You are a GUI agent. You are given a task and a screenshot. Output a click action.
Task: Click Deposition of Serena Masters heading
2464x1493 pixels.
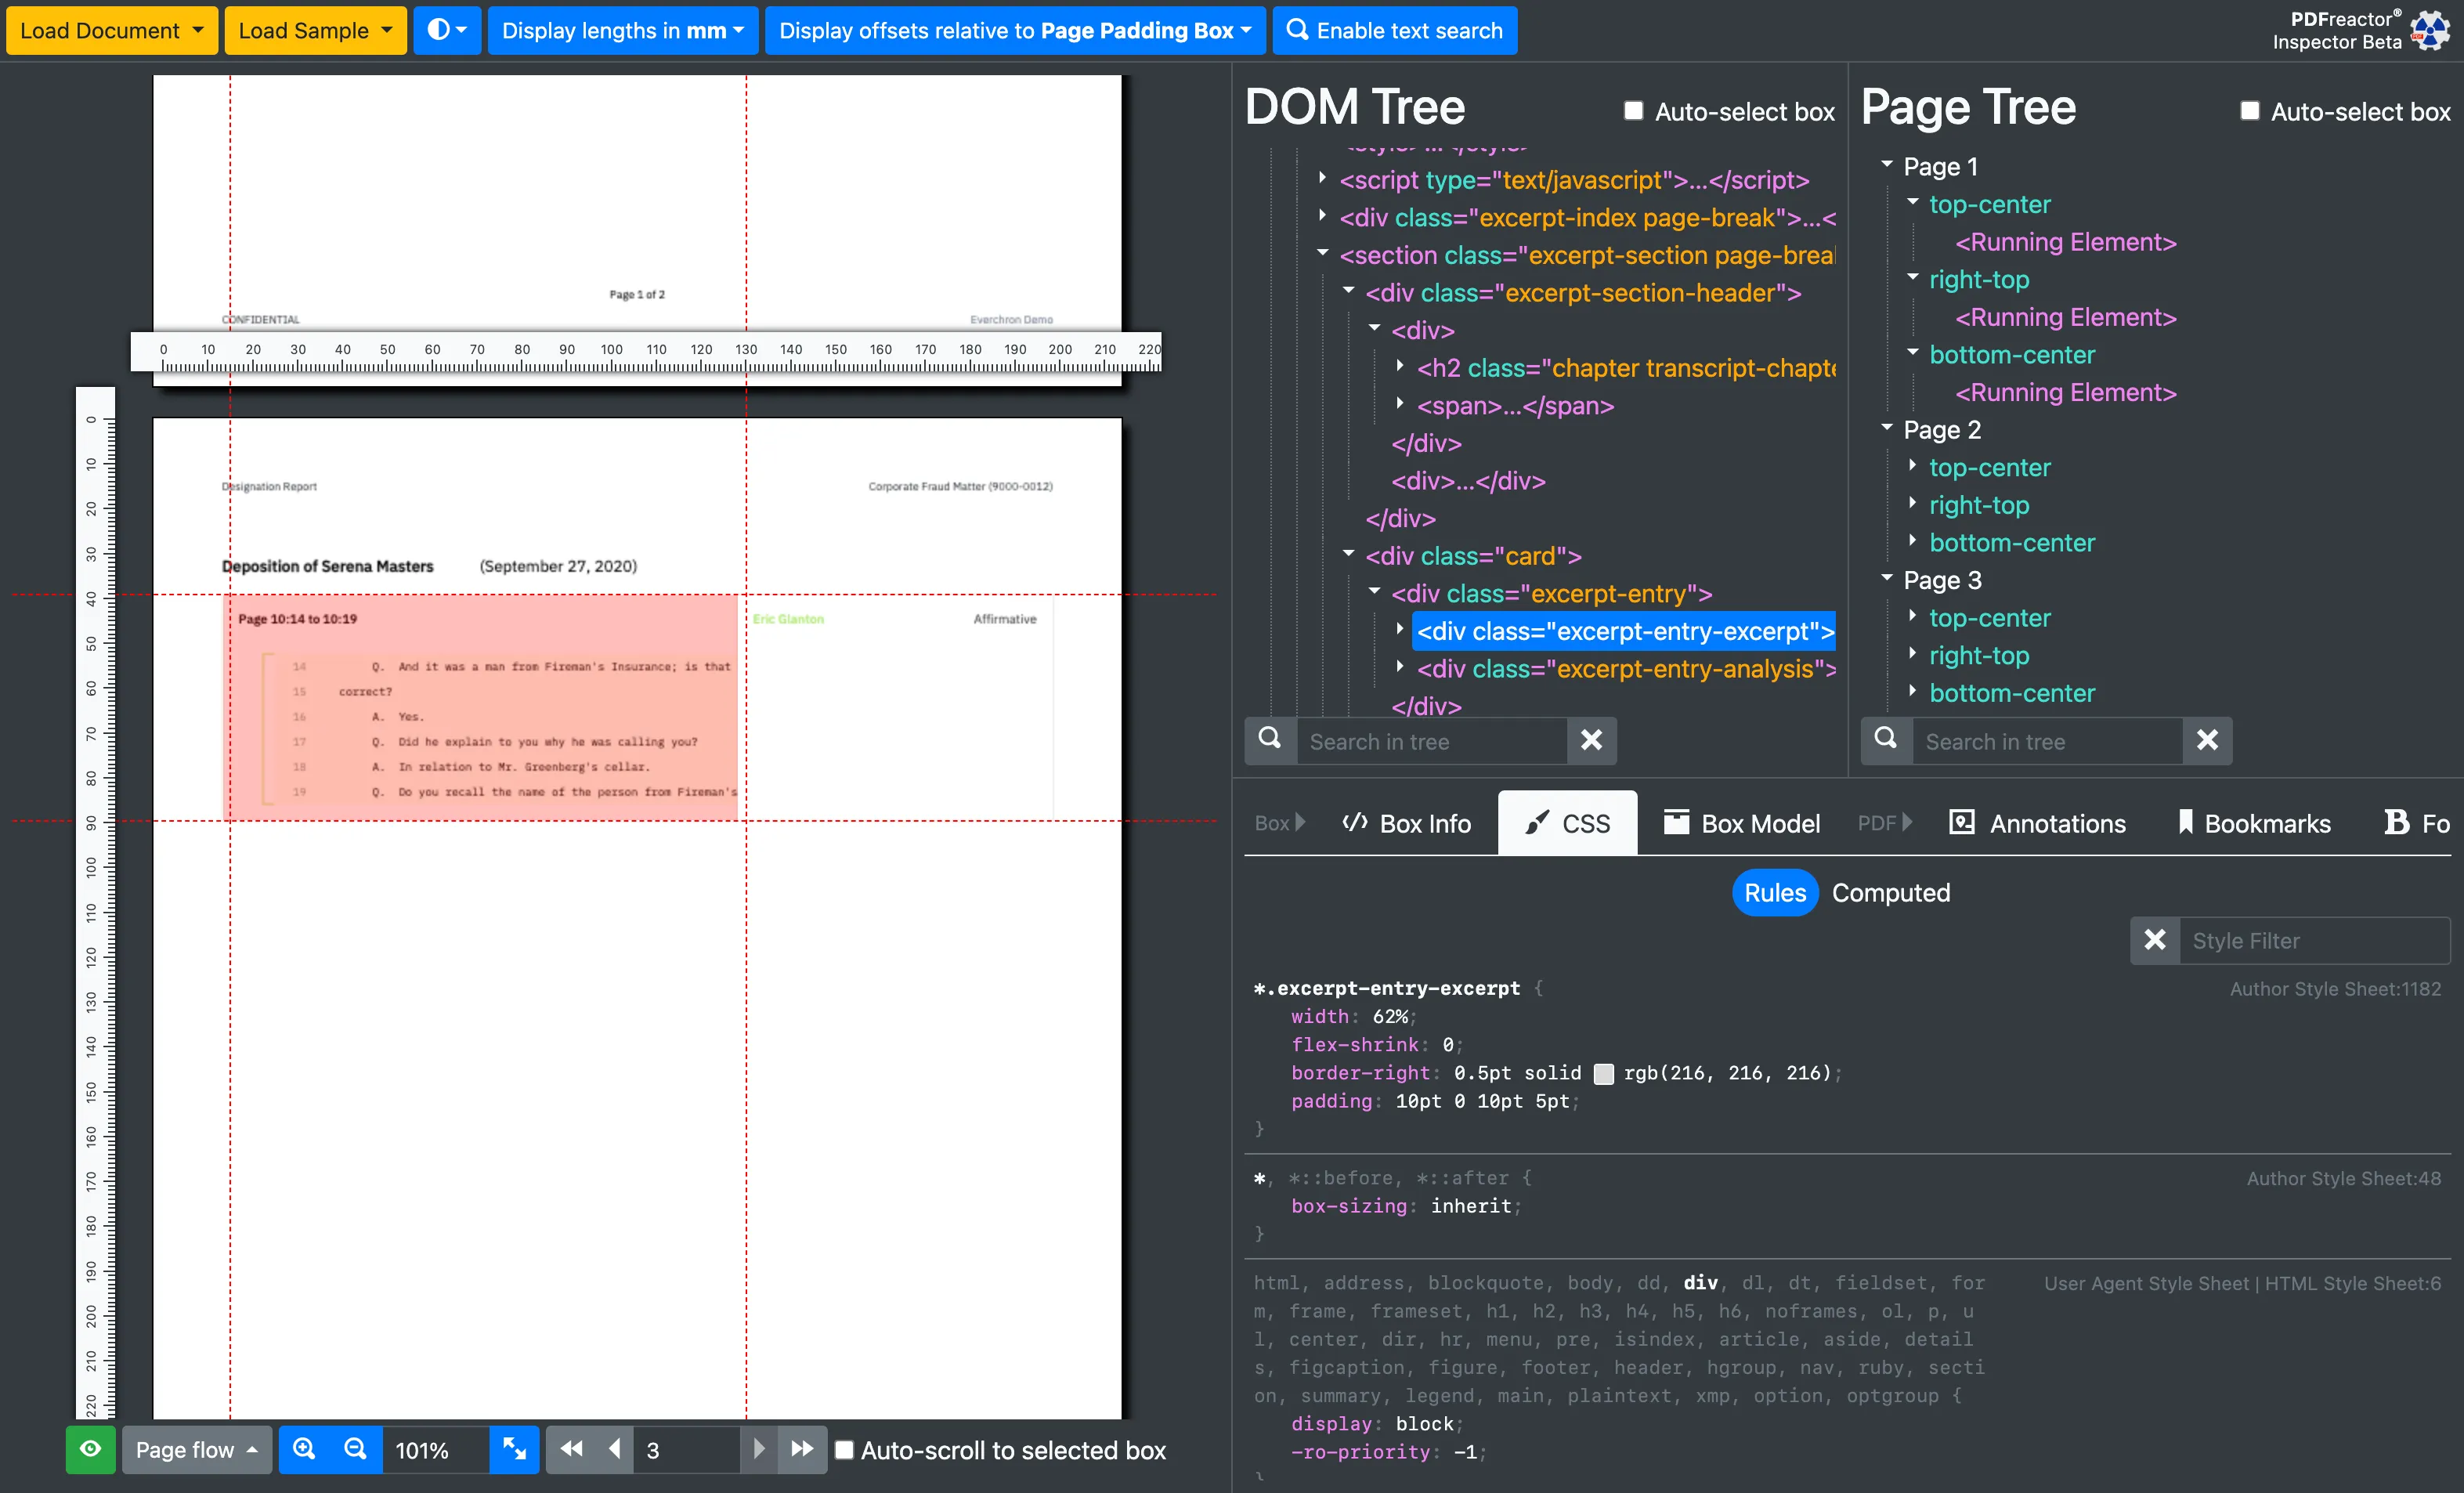[x=327, y=566]
